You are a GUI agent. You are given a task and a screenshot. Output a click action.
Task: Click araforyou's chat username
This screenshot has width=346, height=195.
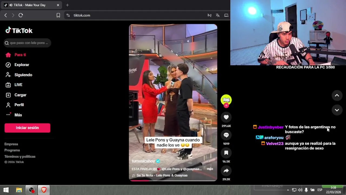coord(274,138)
